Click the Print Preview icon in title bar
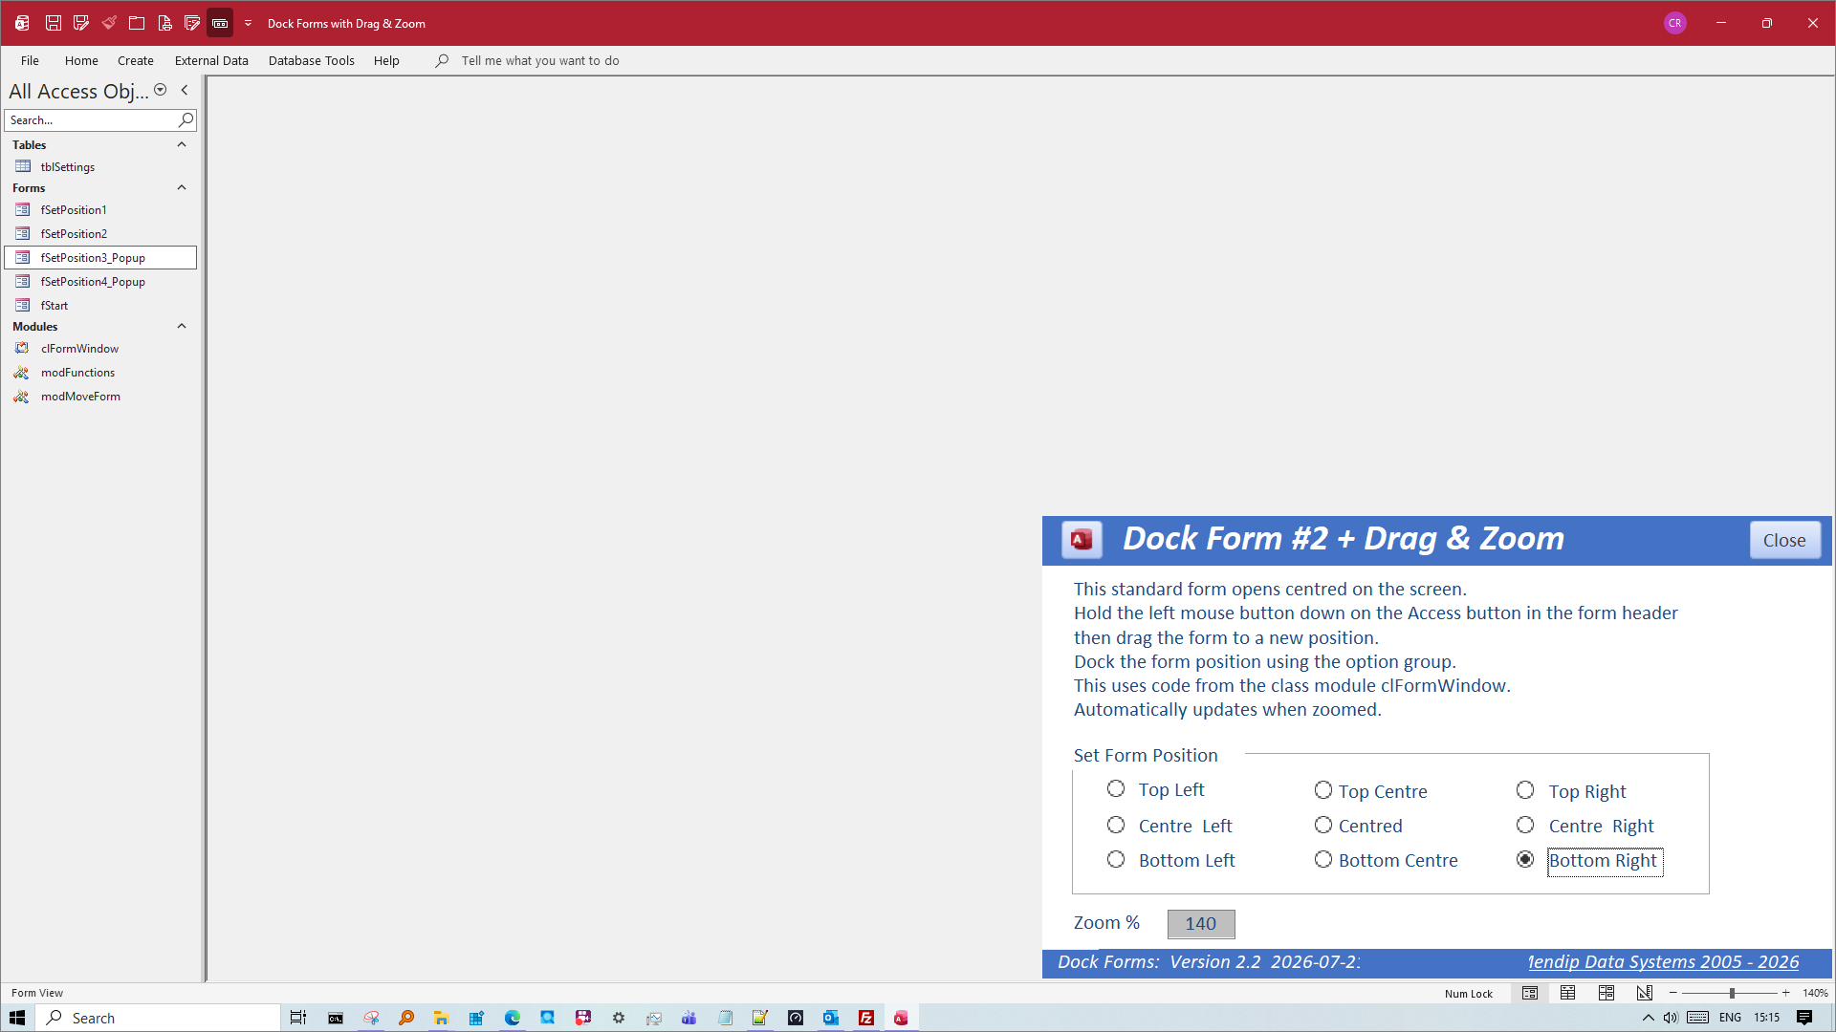Viewport: 1836px width, 1032px height. [164, 23]
